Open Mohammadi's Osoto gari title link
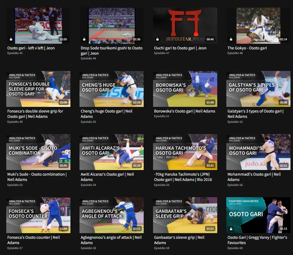 click(254, 177)
